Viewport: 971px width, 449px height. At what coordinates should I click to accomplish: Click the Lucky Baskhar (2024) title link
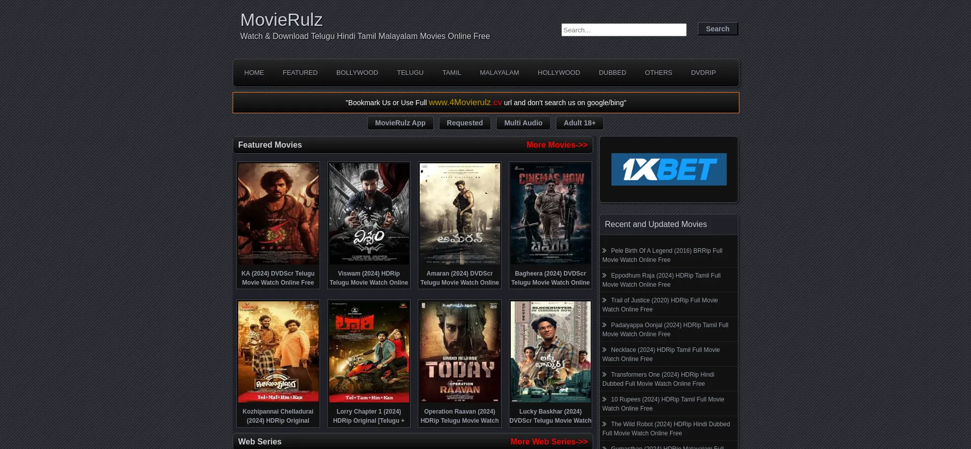pos(550,416)
